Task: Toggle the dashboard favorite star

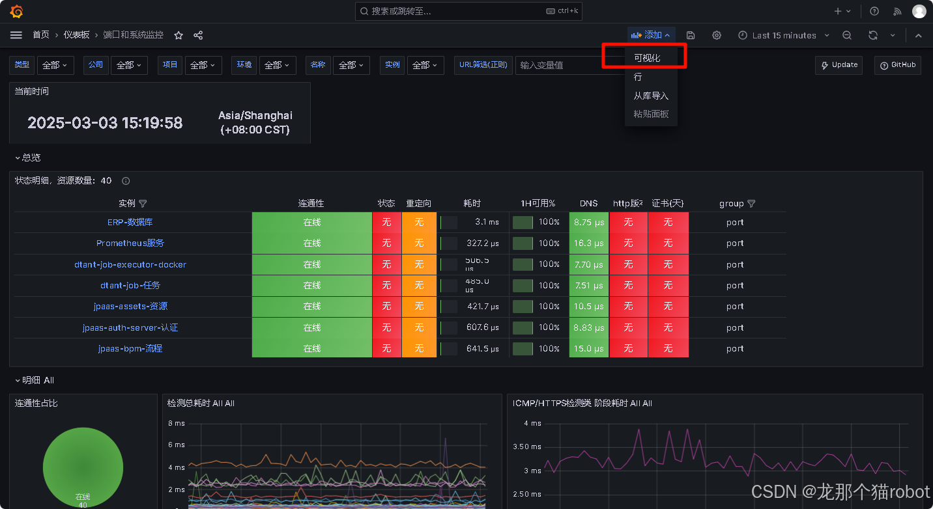Action: point(178,35)
